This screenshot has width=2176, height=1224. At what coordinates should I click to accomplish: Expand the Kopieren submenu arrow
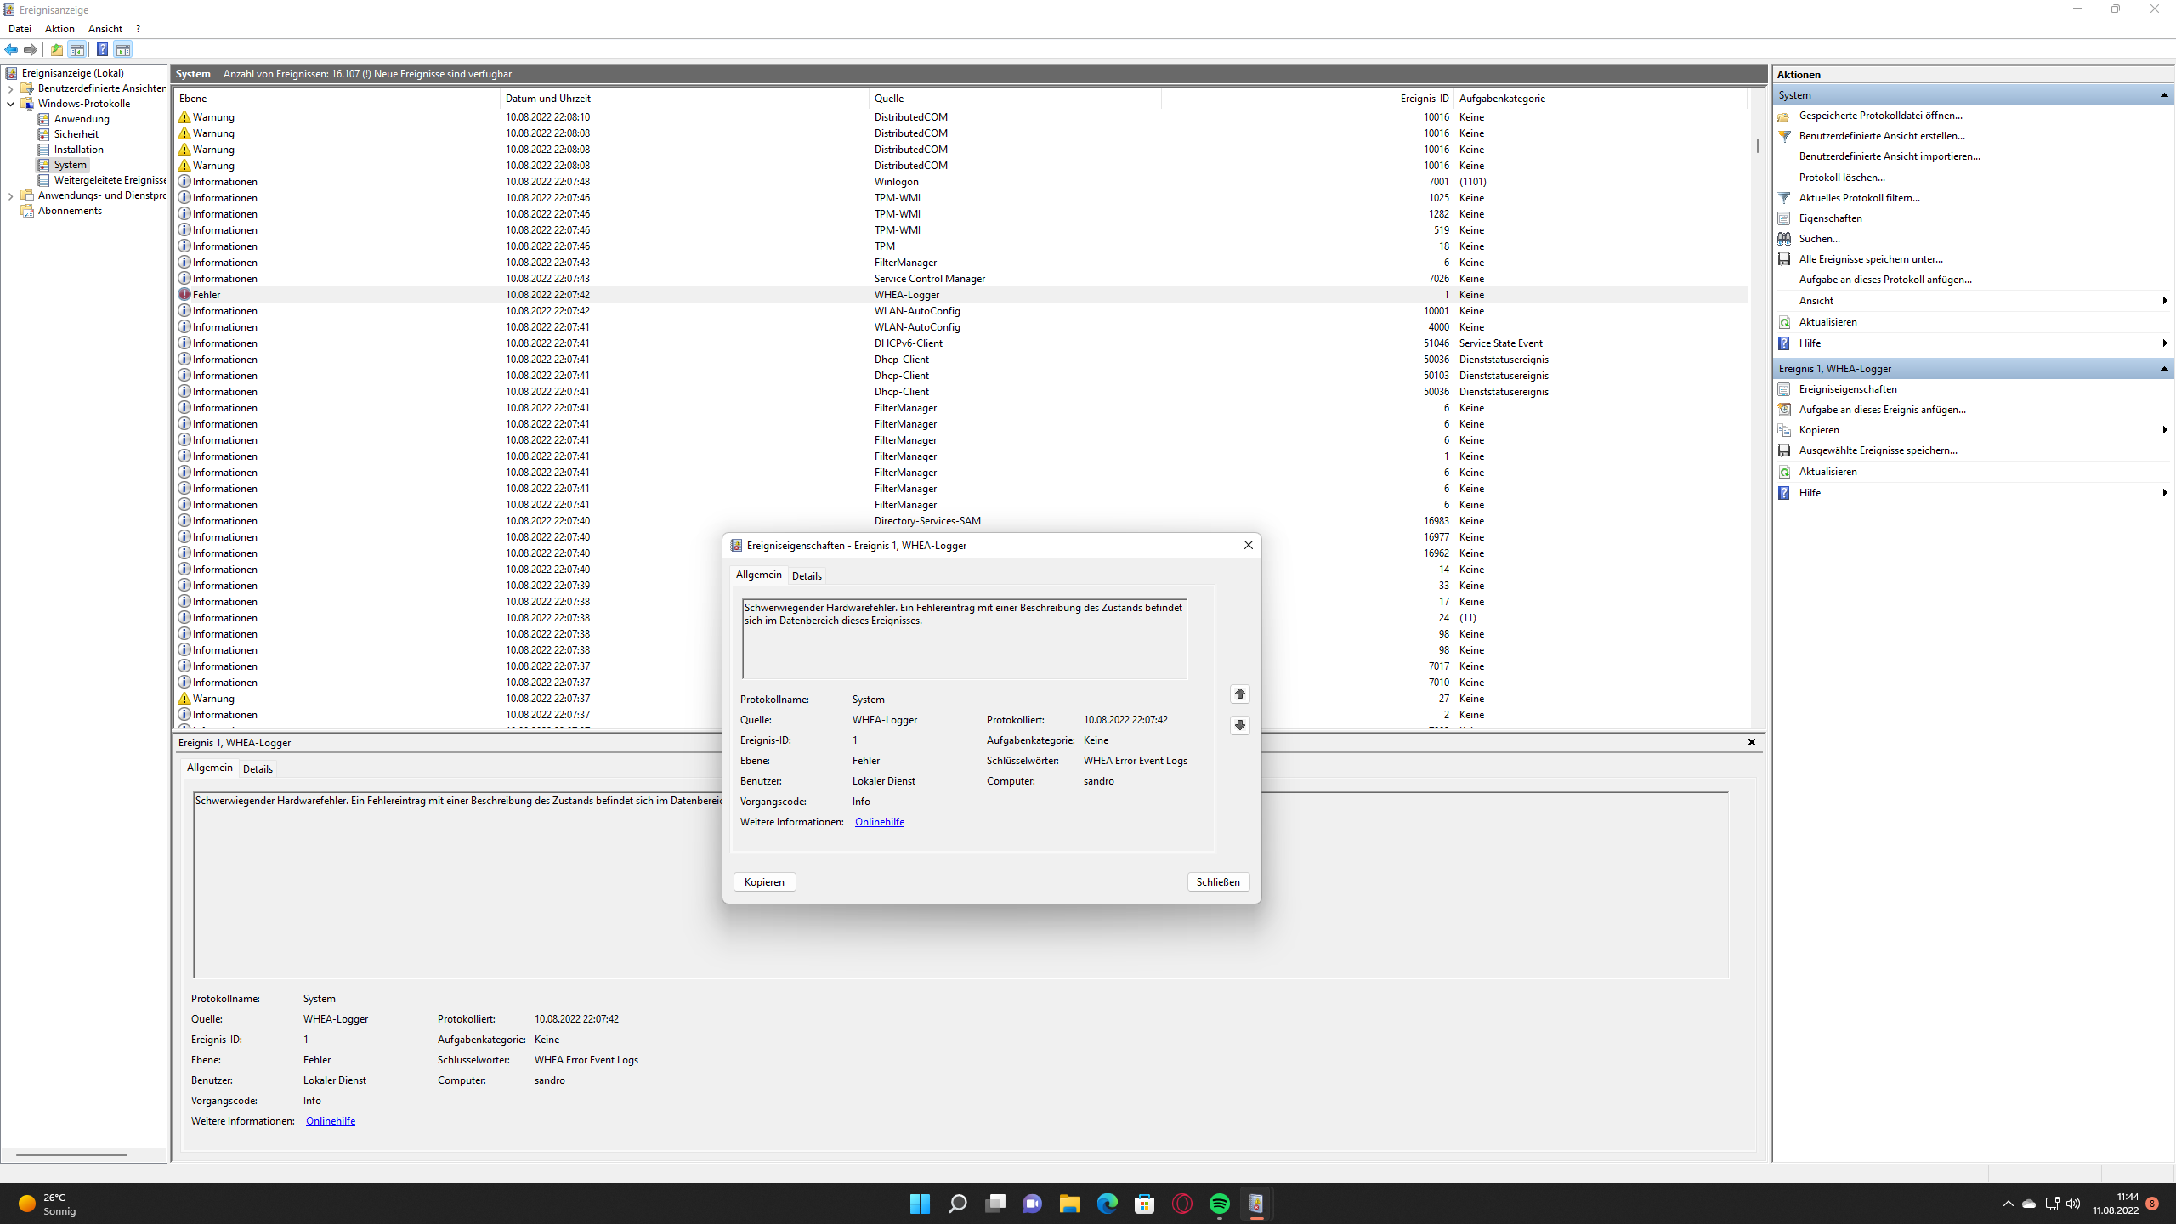pos(2164,430)
